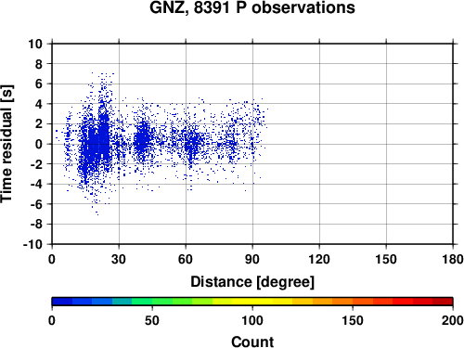Screen dimensions: 464x348
Task: Click the 0 tick label on residual axis
Action: (39, 144)
